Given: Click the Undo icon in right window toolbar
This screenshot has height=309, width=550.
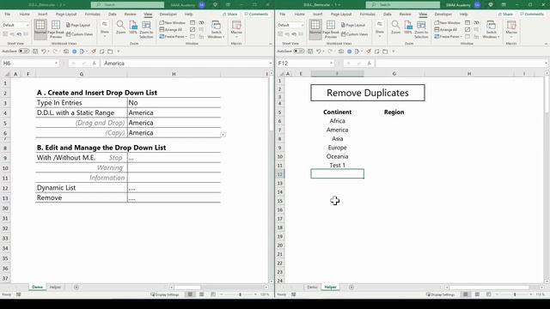Looking at the screenshot, I should pyautogui.click(x=319, y=51).
